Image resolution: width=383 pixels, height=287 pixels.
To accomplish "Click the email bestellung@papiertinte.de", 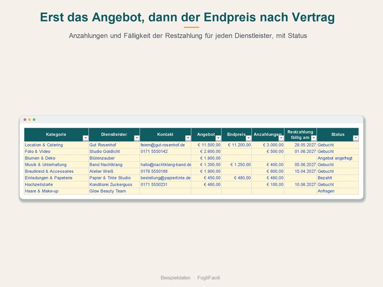I will click(x=165, y=178).
